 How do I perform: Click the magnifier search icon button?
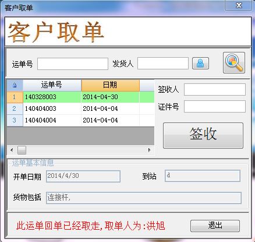234,63
